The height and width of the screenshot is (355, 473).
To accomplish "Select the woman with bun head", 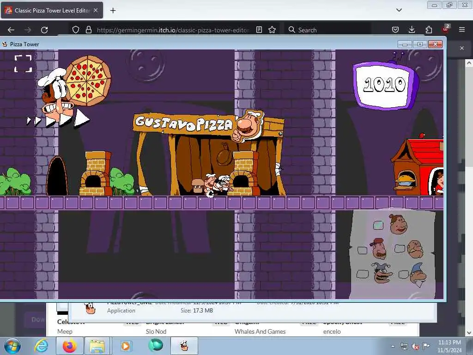I will (398, 224).
